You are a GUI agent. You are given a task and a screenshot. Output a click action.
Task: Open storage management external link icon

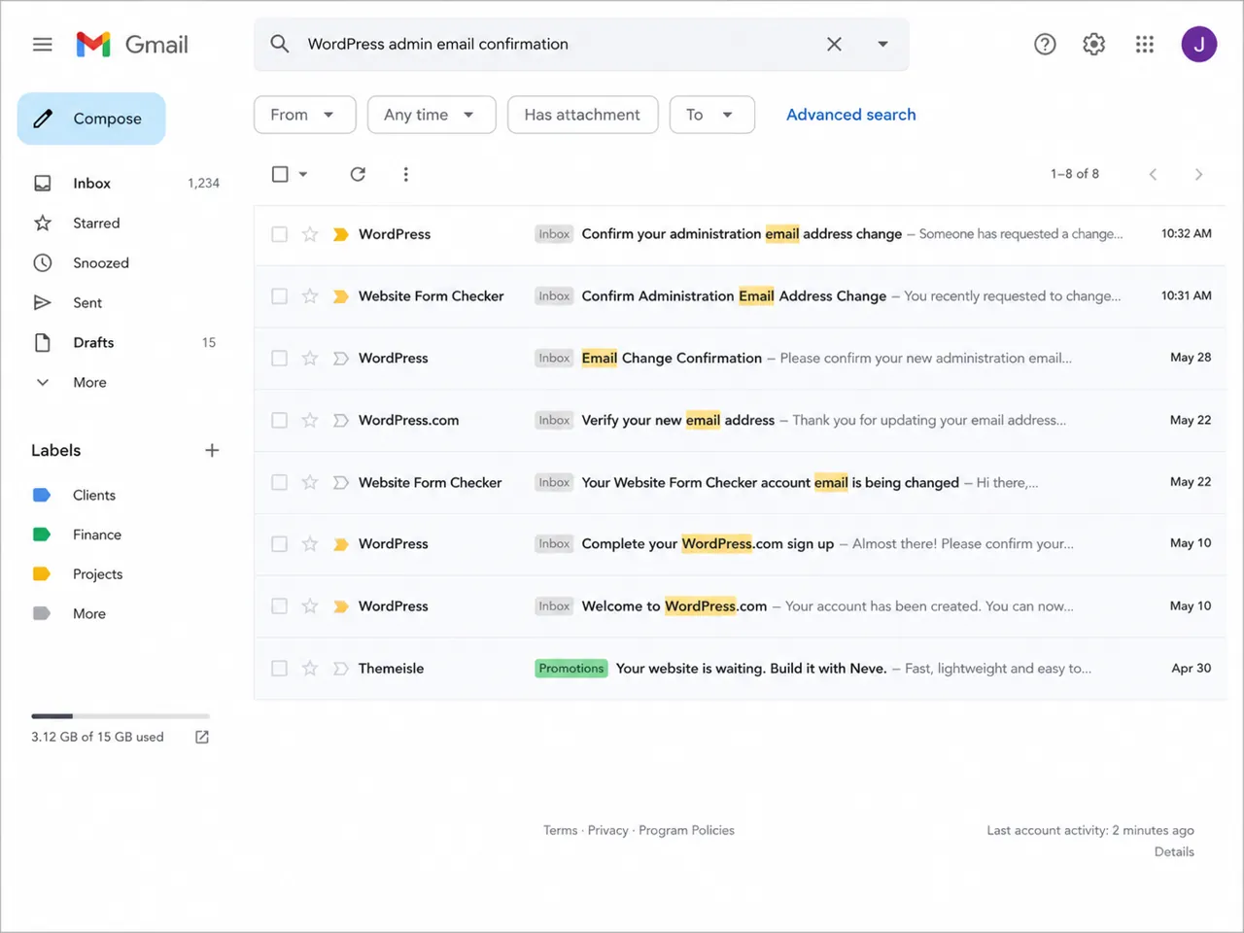coord(202,737)
